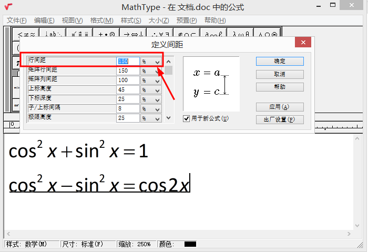The height and width of the screenshot is (252, 368).
Task: Click the spacing list scroll-up arrow
Action: 169,62
